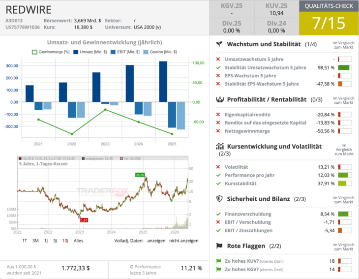Open the Finanzverschuldung criterion

point(248,214)
